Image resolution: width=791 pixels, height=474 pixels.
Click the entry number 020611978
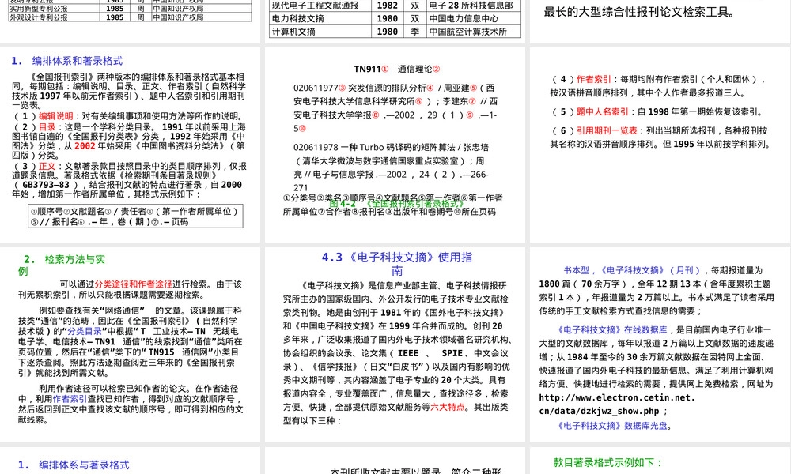[316, 147]
